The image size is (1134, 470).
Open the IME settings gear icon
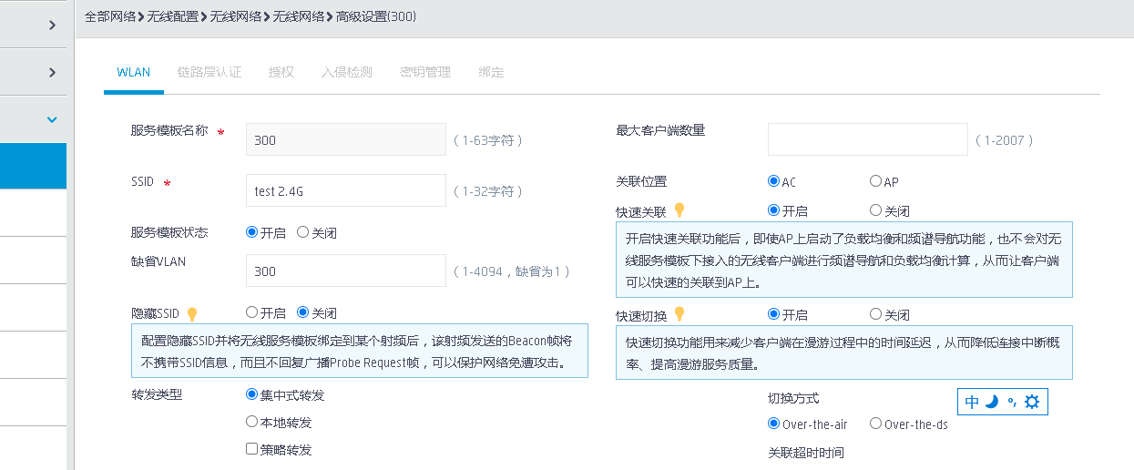(1032, 402)
